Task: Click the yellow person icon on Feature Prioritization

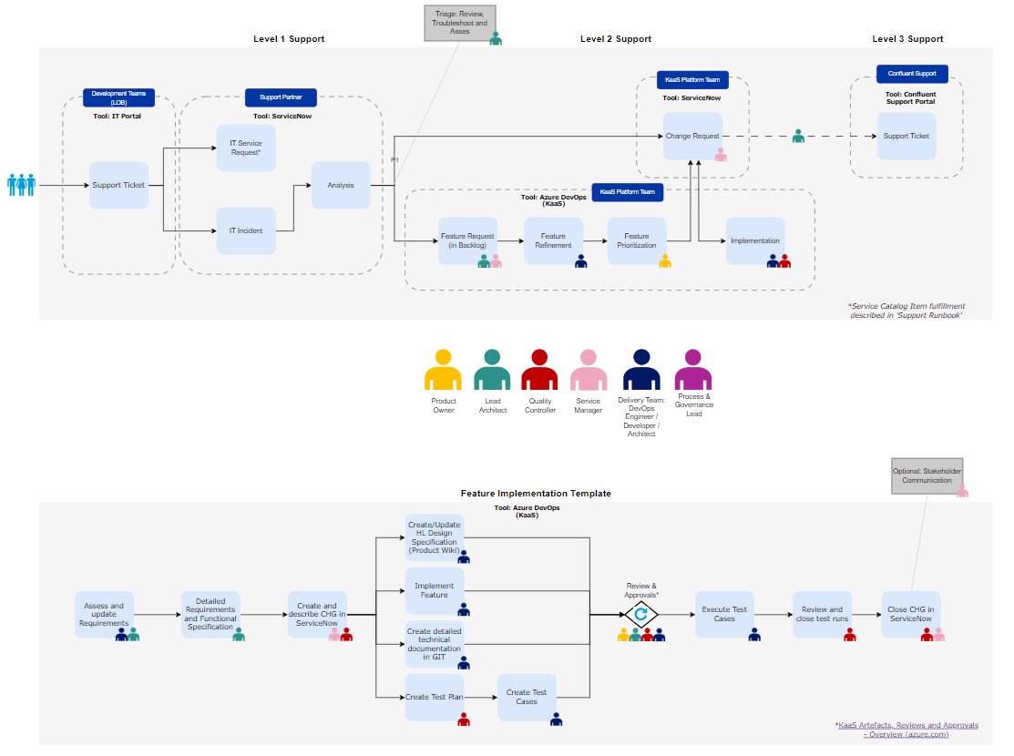Action: coord(665,261)
